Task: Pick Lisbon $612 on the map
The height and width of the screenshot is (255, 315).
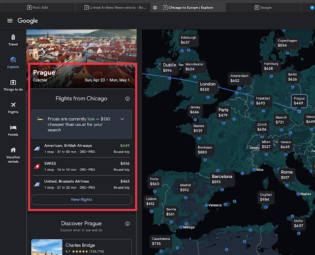Action: 151,201
